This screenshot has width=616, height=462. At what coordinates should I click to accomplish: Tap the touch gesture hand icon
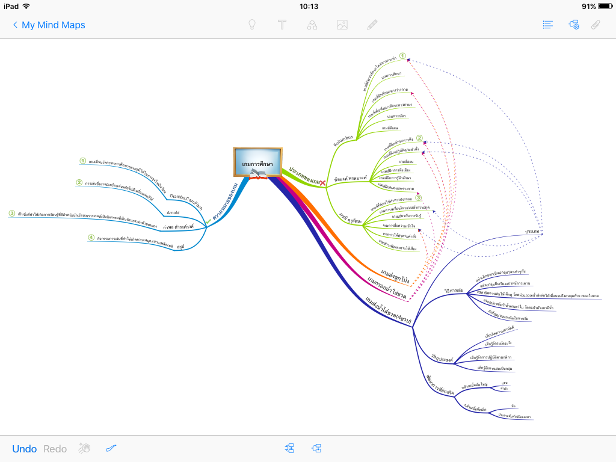click(84, 448)
